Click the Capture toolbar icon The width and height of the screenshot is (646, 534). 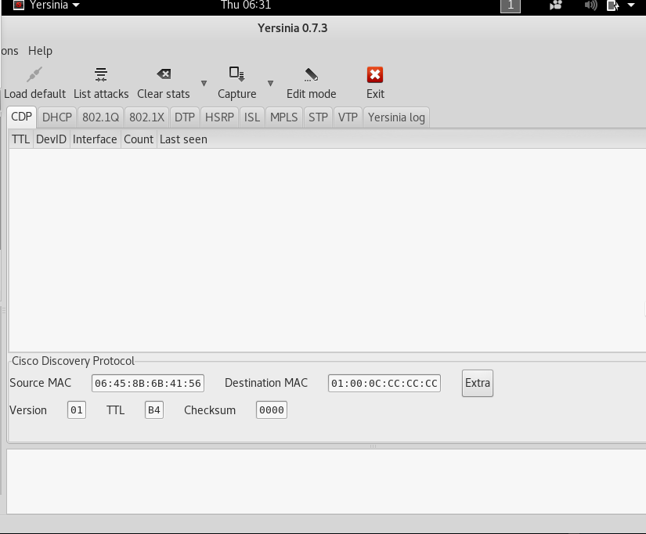point(237,74)
